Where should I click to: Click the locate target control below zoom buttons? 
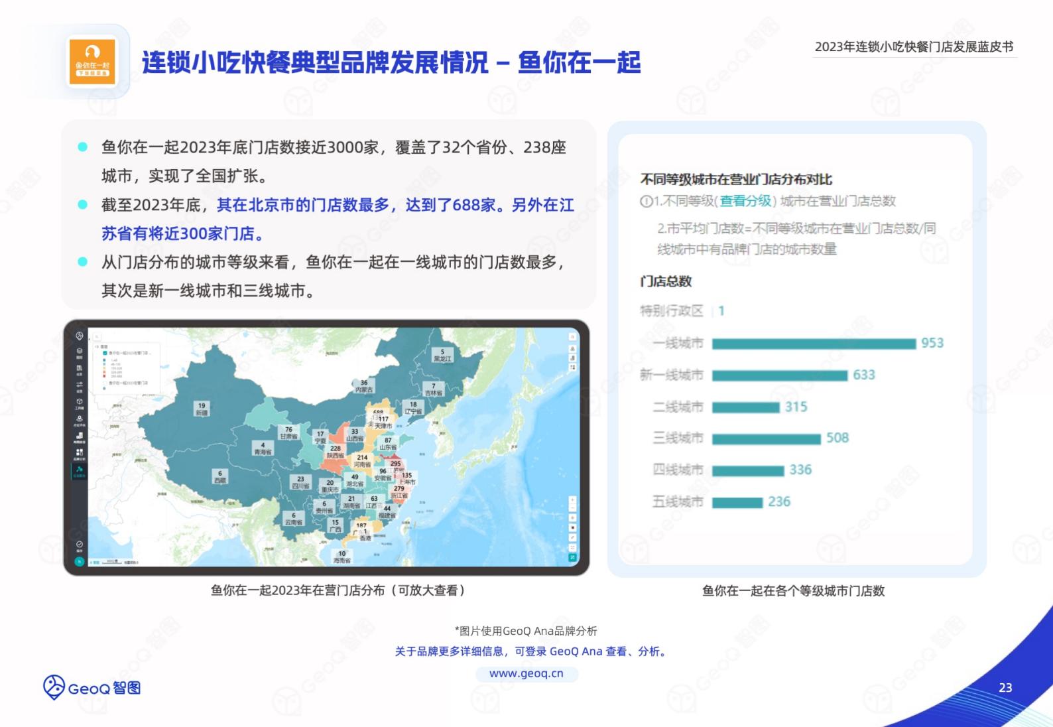(x=573, y=517)
